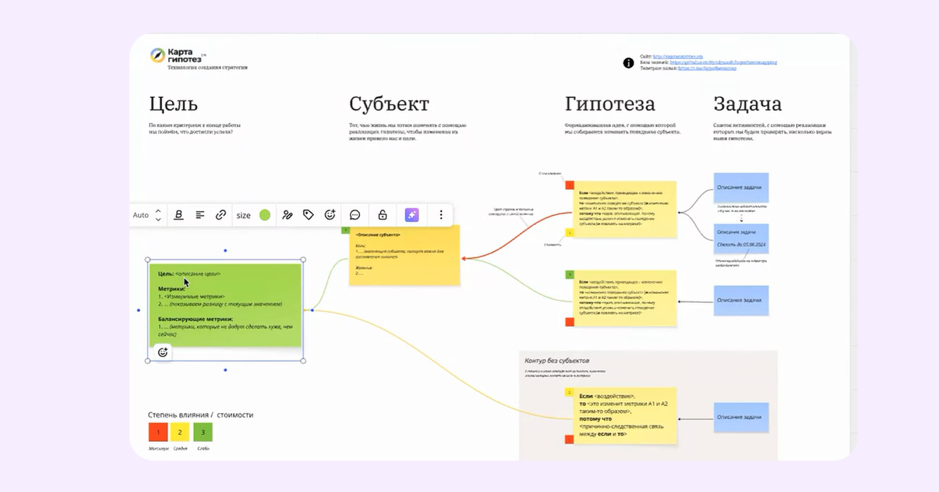Open the green color picker swatch
Screen dimensions: 939x492
pyautogui.click(x=265, y=215)
